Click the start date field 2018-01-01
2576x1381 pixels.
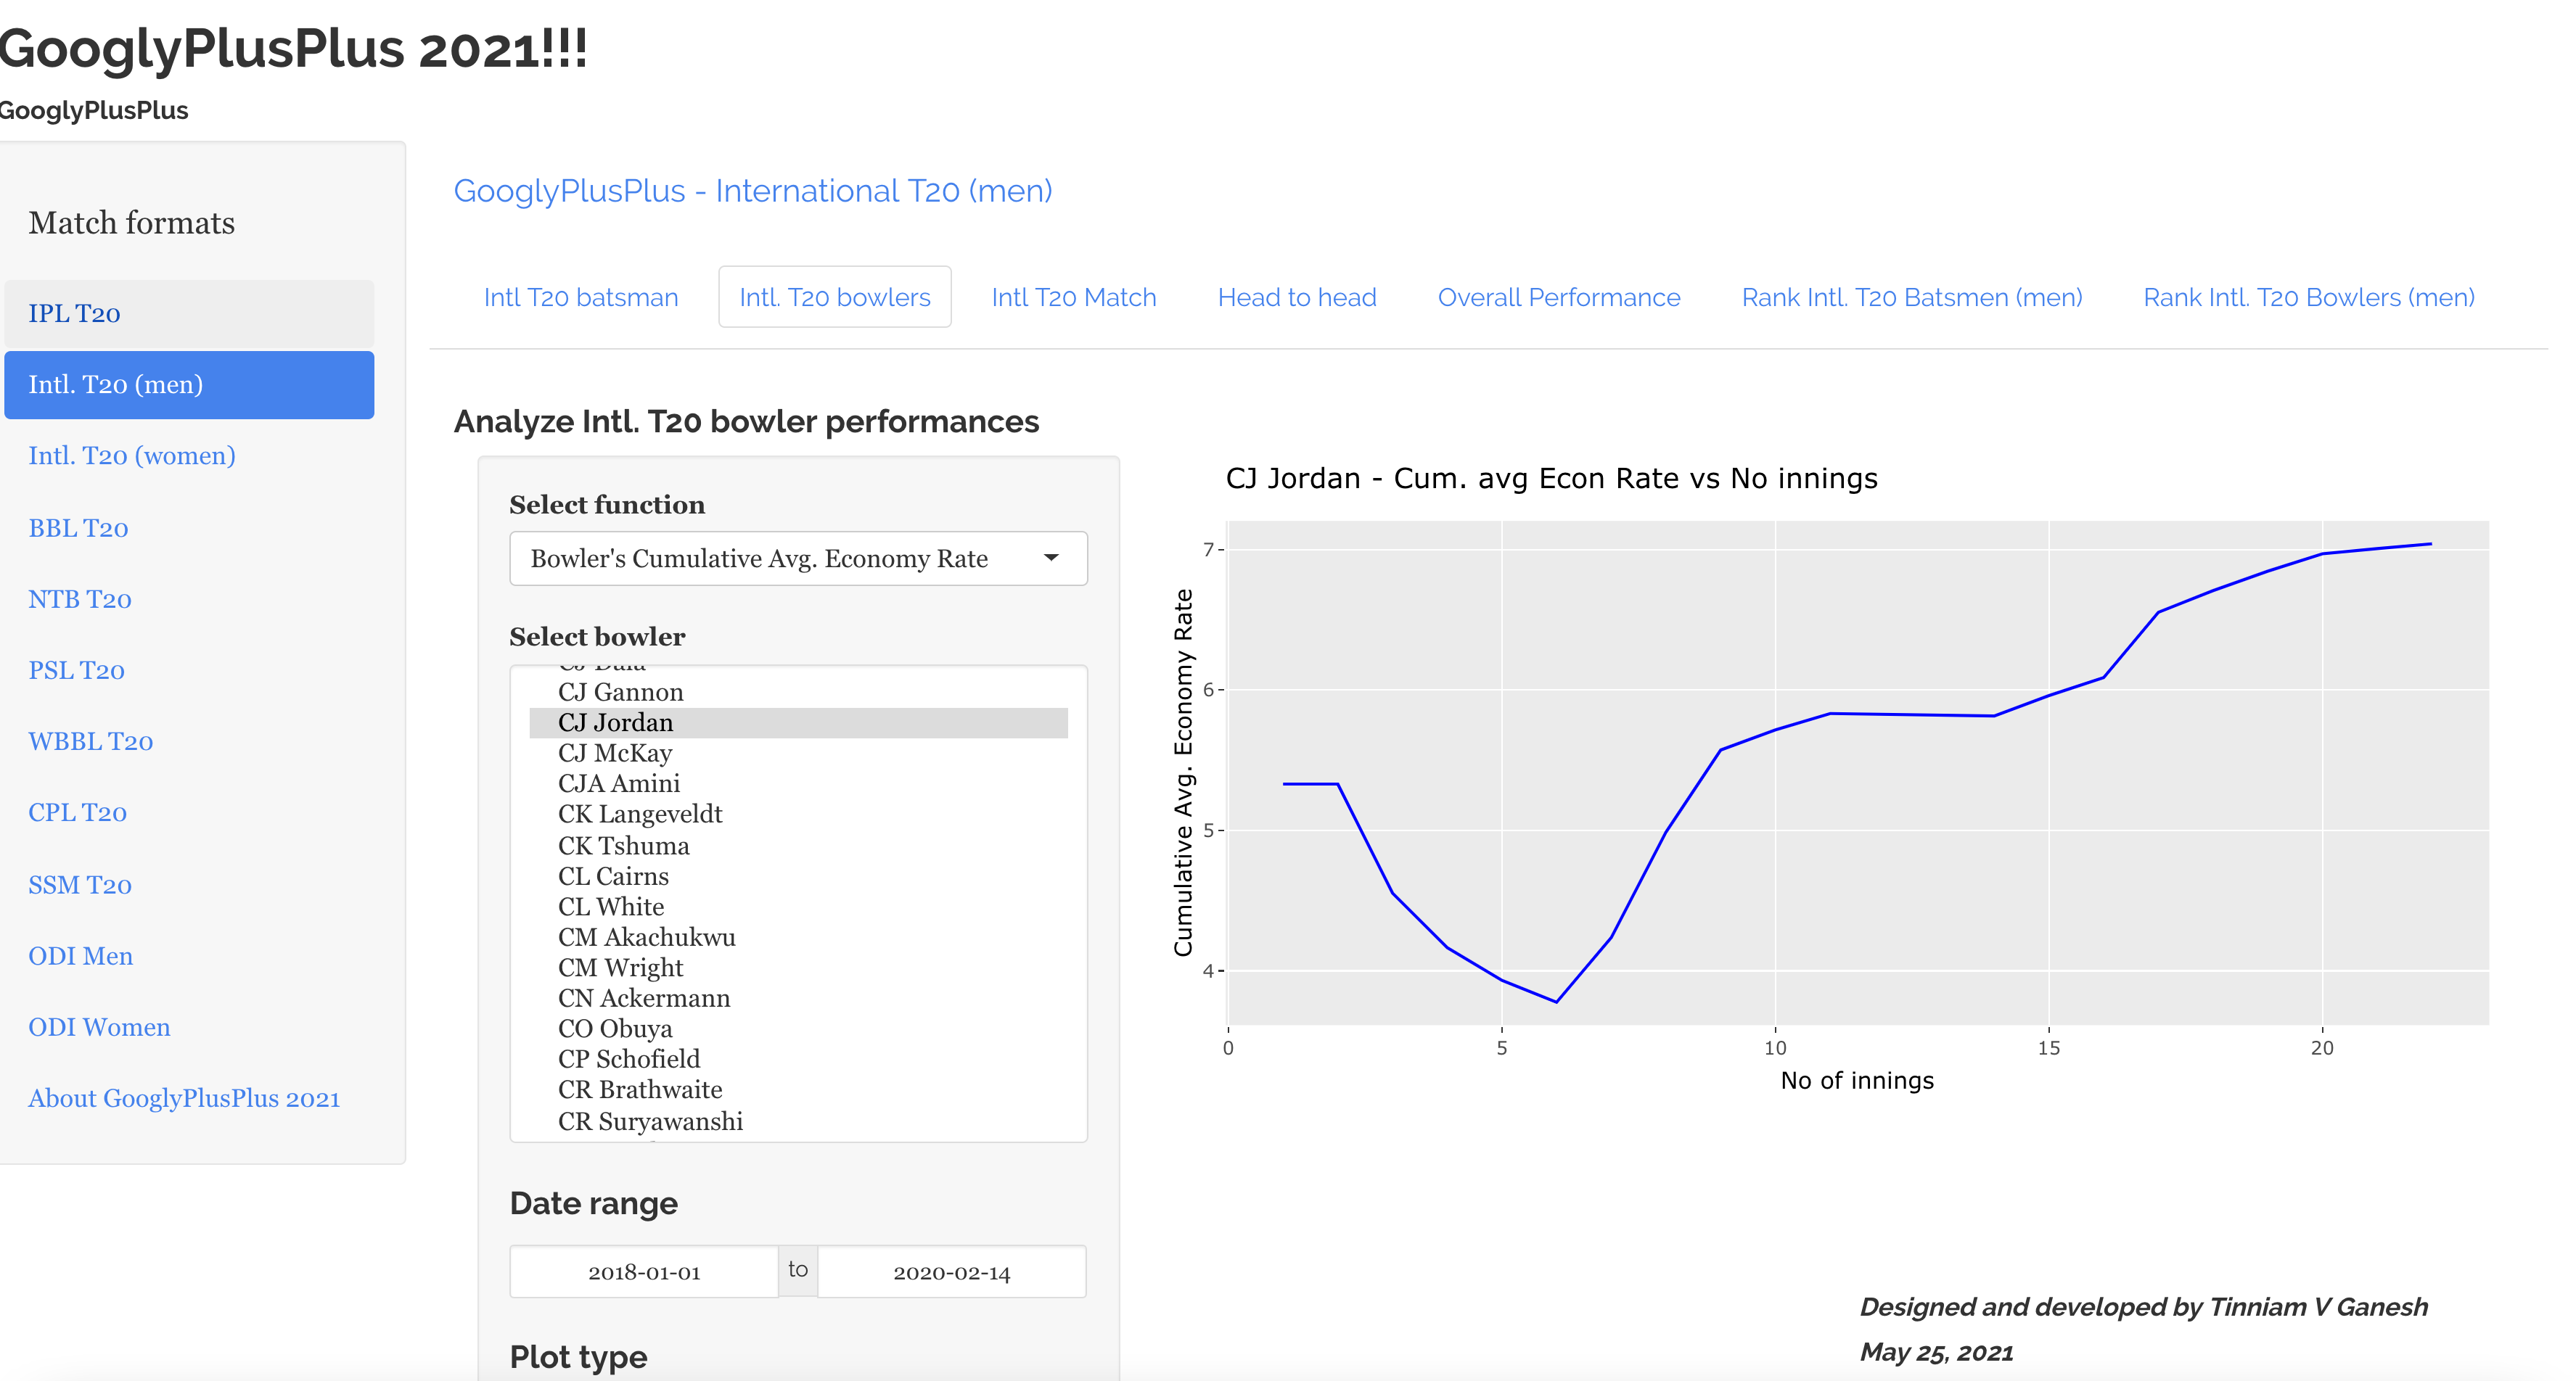[644, 1272]
